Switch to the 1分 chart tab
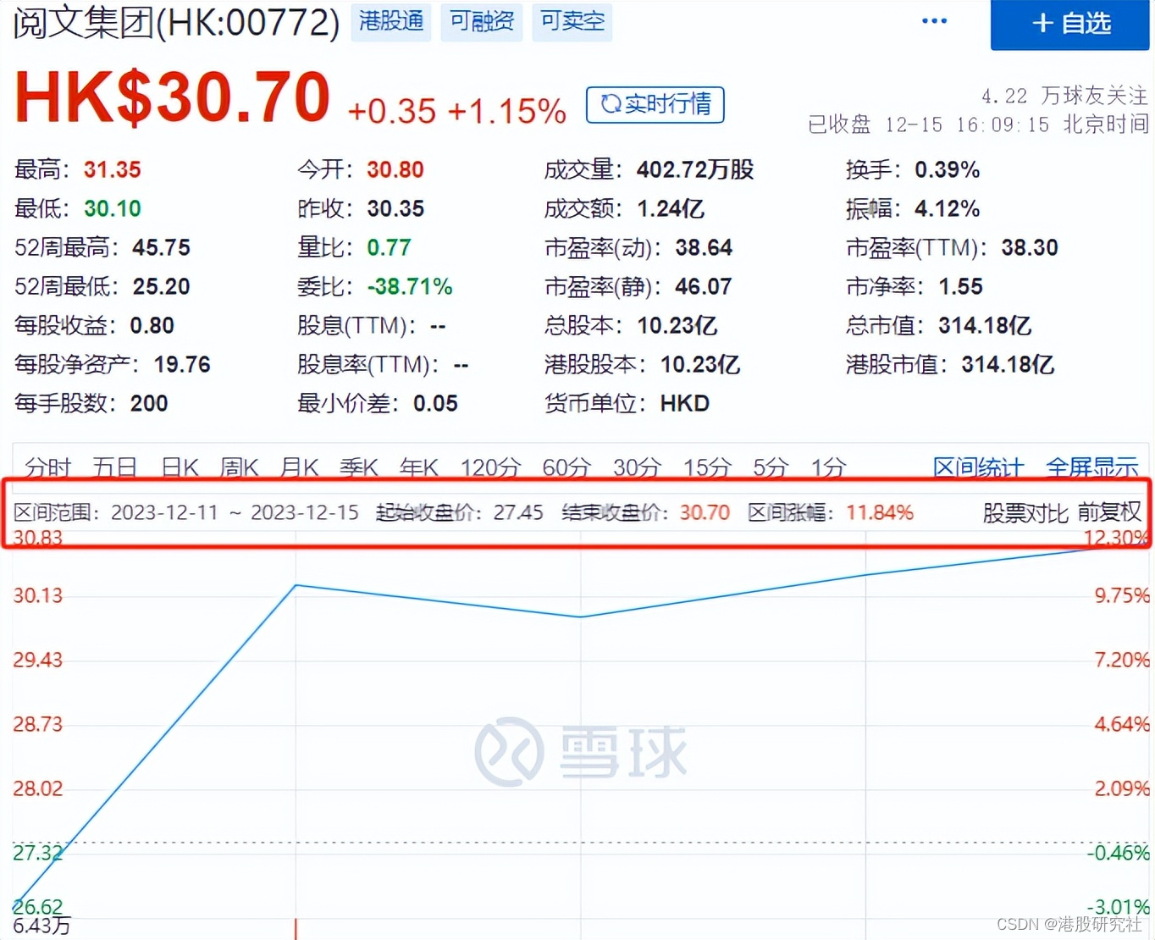The height and width of the screenshot is (940, 1155). (828, 467)
